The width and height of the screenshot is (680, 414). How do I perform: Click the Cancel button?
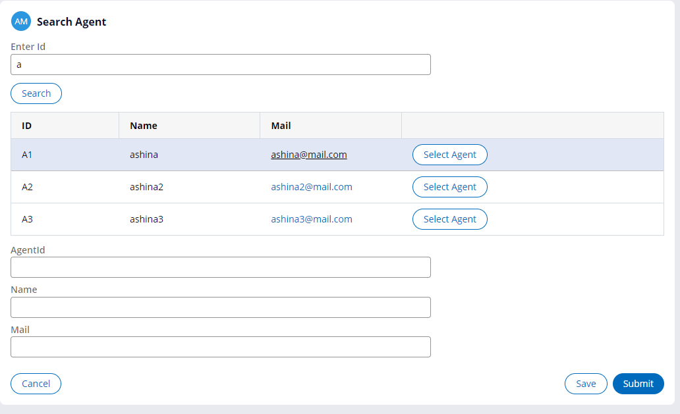36,383
